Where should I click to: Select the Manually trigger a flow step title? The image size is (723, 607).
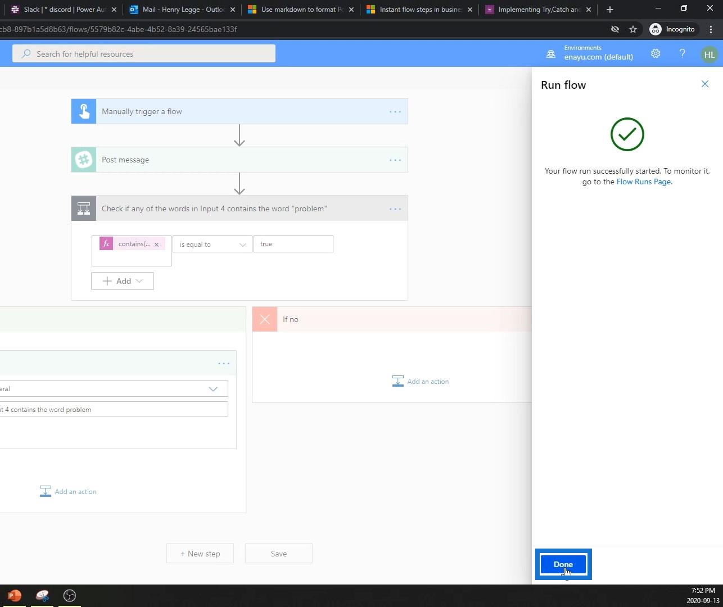point(142,111)
